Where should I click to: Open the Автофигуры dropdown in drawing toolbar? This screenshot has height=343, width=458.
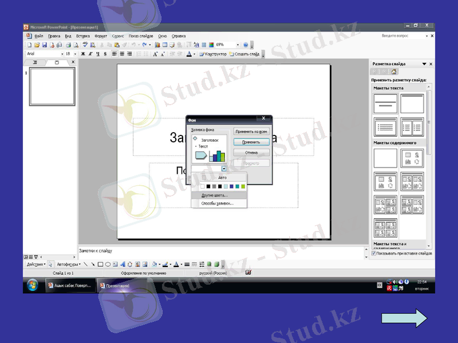pos(69,264)
